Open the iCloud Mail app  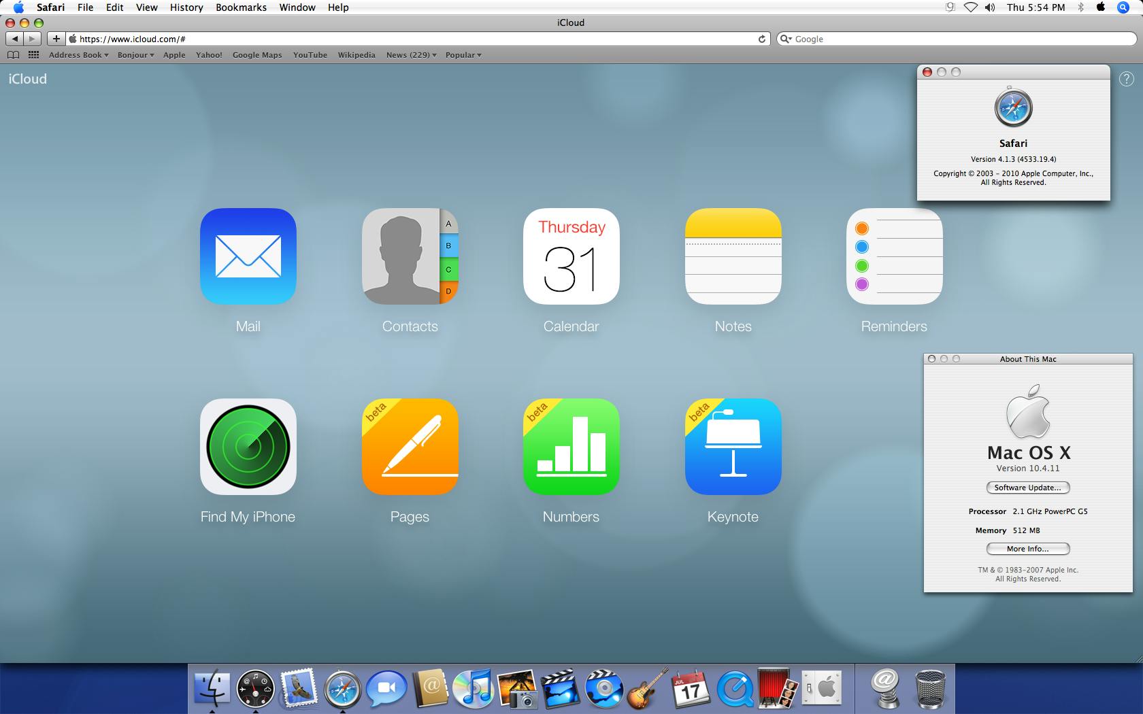click(248, 256)
